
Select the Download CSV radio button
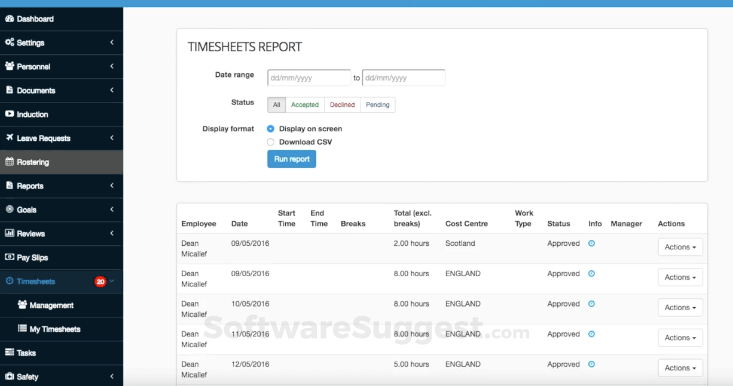(x=270, y=141)
